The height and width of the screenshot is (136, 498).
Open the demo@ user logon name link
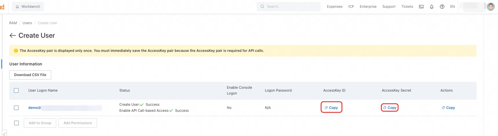pos(34,108)
